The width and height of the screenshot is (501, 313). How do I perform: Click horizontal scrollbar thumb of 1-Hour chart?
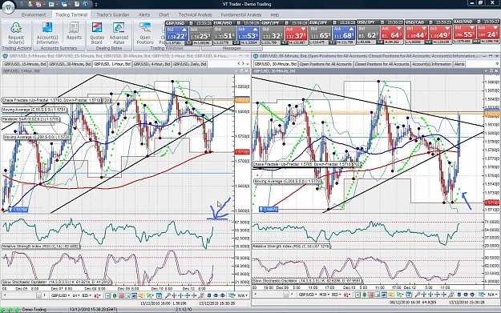38,295
